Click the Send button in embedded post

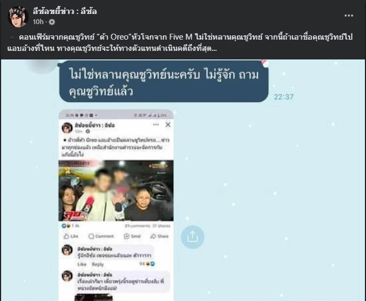pos(132,236)
